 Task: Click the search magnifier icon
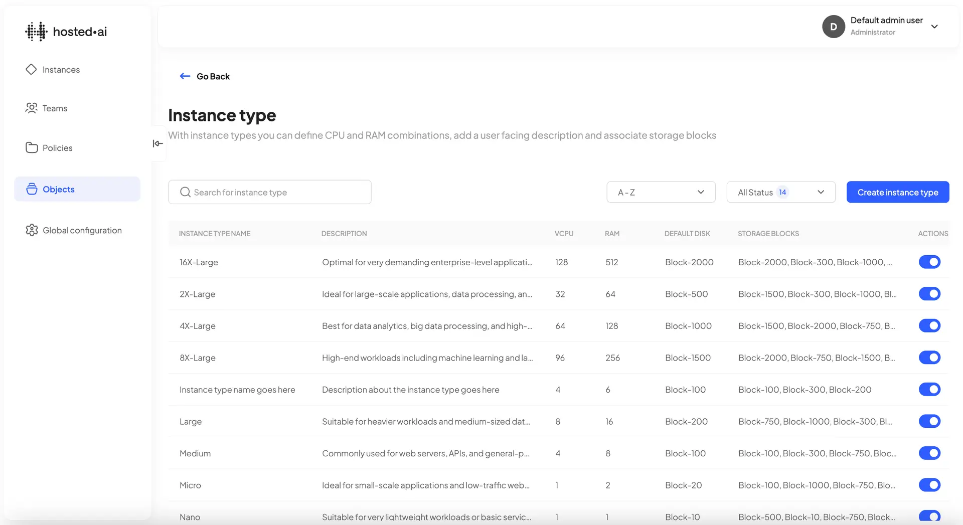click(x=185, y=192)
